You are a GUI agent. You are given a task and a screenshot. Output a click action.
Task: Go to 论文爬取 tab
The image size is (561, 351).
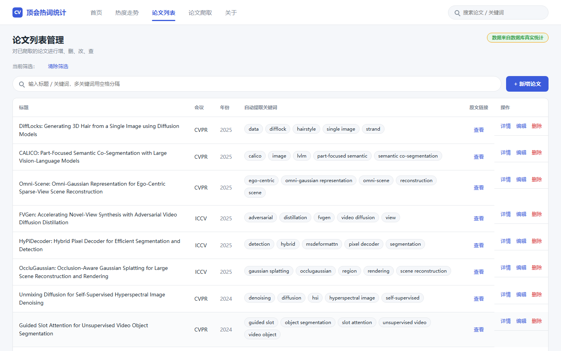tap(200, 13)
